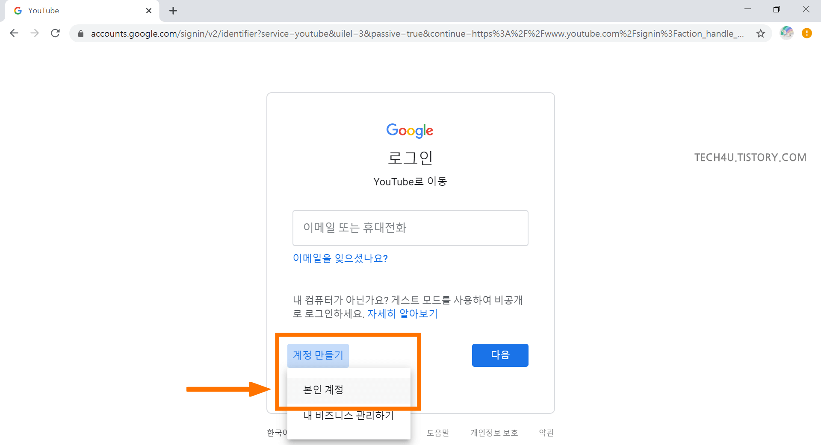Click the 이메일을 잊으셨나요? link

tap(340, 258)
